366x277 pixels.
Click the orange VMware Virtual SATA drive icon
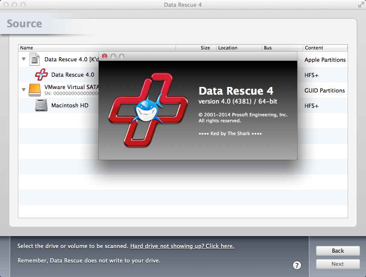(35, 90)
